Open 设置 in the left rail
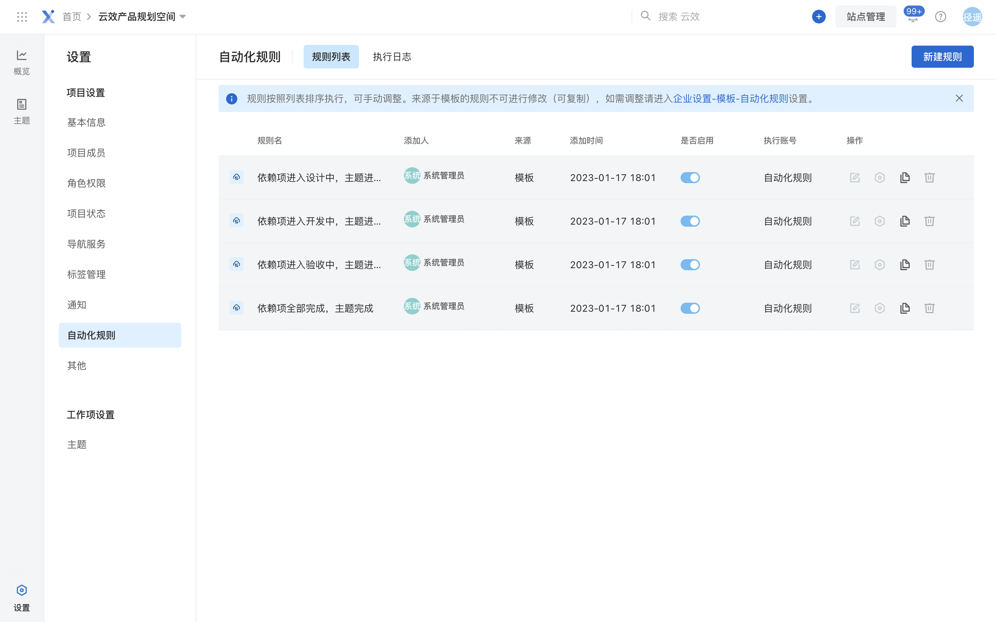Image resolution: width=996 pixels, height=622 pixels. [x=22, y=598]
